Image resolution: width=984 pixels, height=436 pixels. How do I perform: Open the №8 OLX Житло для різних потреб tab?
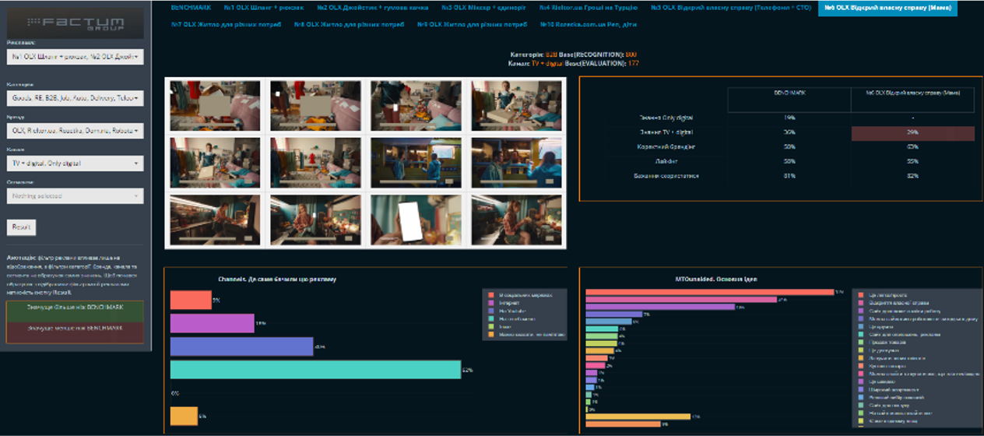349,24
